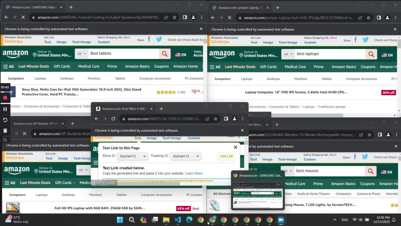Switch to Amazon.com: jumper Laptop tab
The height and width of the screenshot is (226, 401).
point(240,8)
